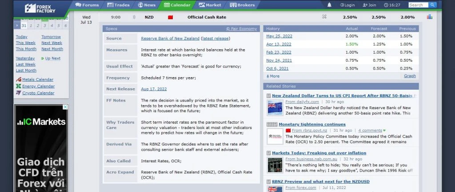The width and height of the screenshot is (455, 192).
Task: Open the dailyfx.com source link
Action: pos(302,102)
